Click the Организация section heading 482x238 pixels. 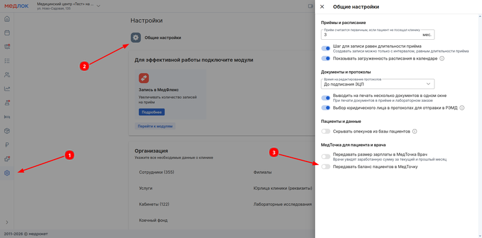click(151, 151)
